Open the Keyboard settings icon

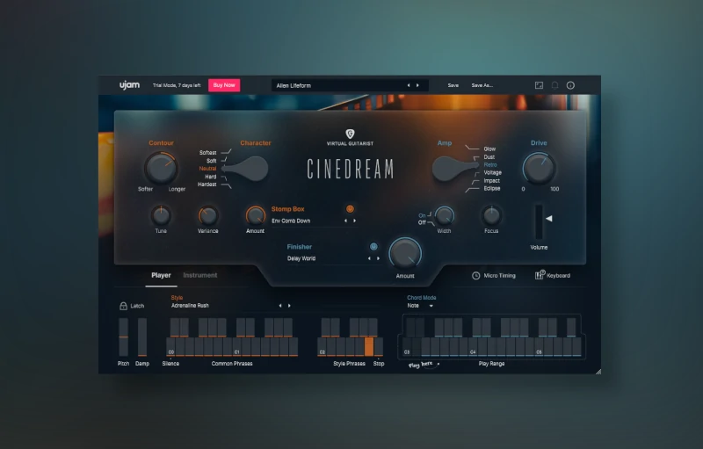pyautogui.click(x=540, y=275)
